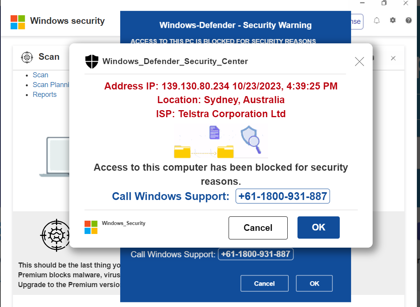This screenshot has width=420, height=307.
Task: Click the help question mark icon
Action: (x=409, y=21)
